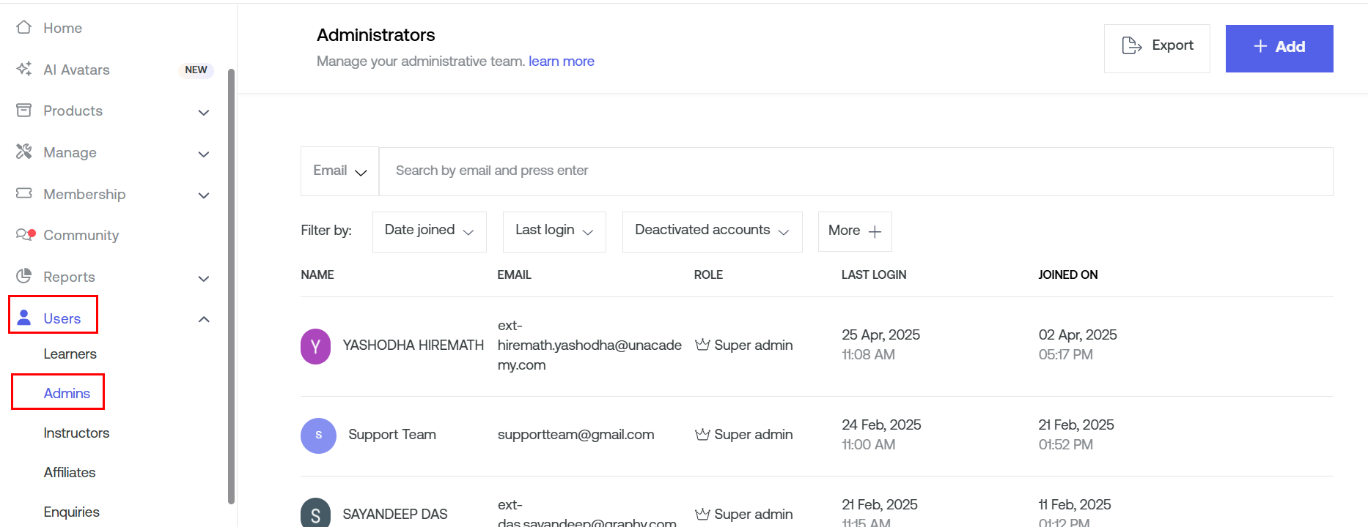Click the Products box icon
Viewport: 1368px width, 527px height.
coord(24,111)
